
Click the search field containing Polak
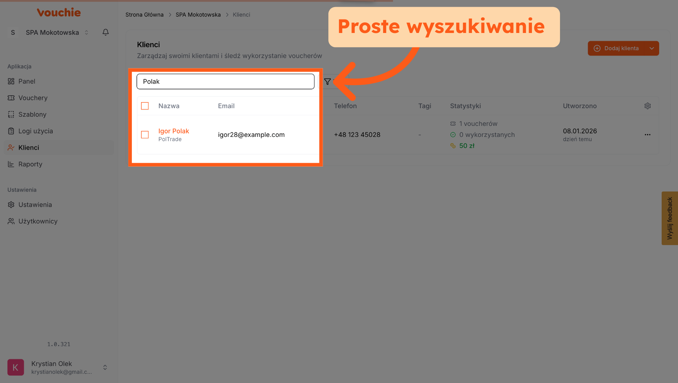(x=225, y=82)
